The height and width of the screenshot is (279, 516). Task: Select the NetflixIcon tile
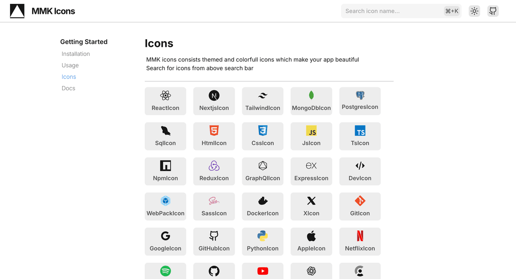coord(360,241)
